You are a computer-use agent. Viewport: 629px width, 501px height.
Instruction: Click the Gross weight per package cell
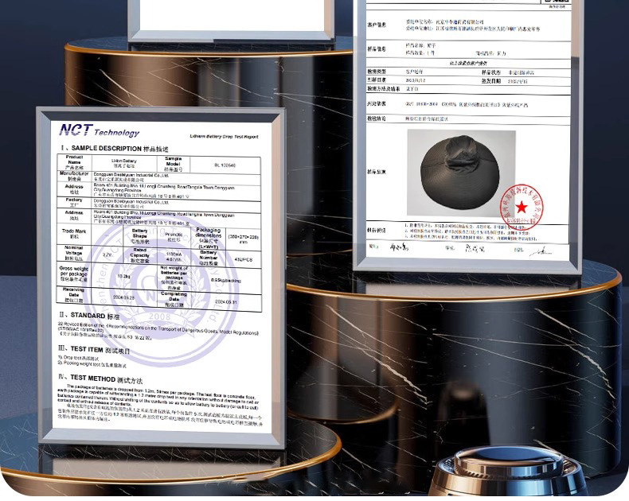pyautogui.click(x=73, y=274)
